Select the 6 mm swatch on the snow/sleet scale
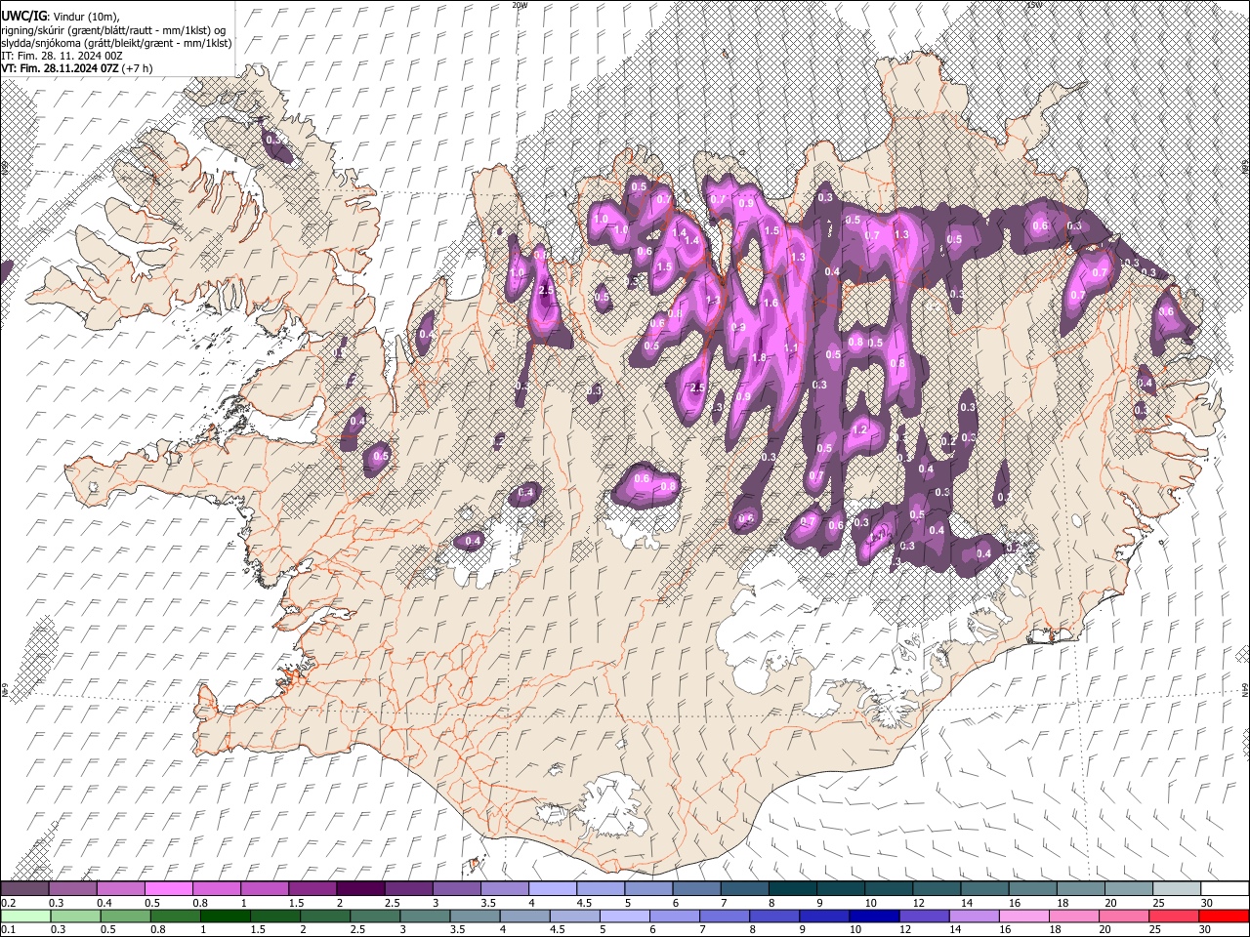The width and height of the screenshot is (1250, 937). 695,889
